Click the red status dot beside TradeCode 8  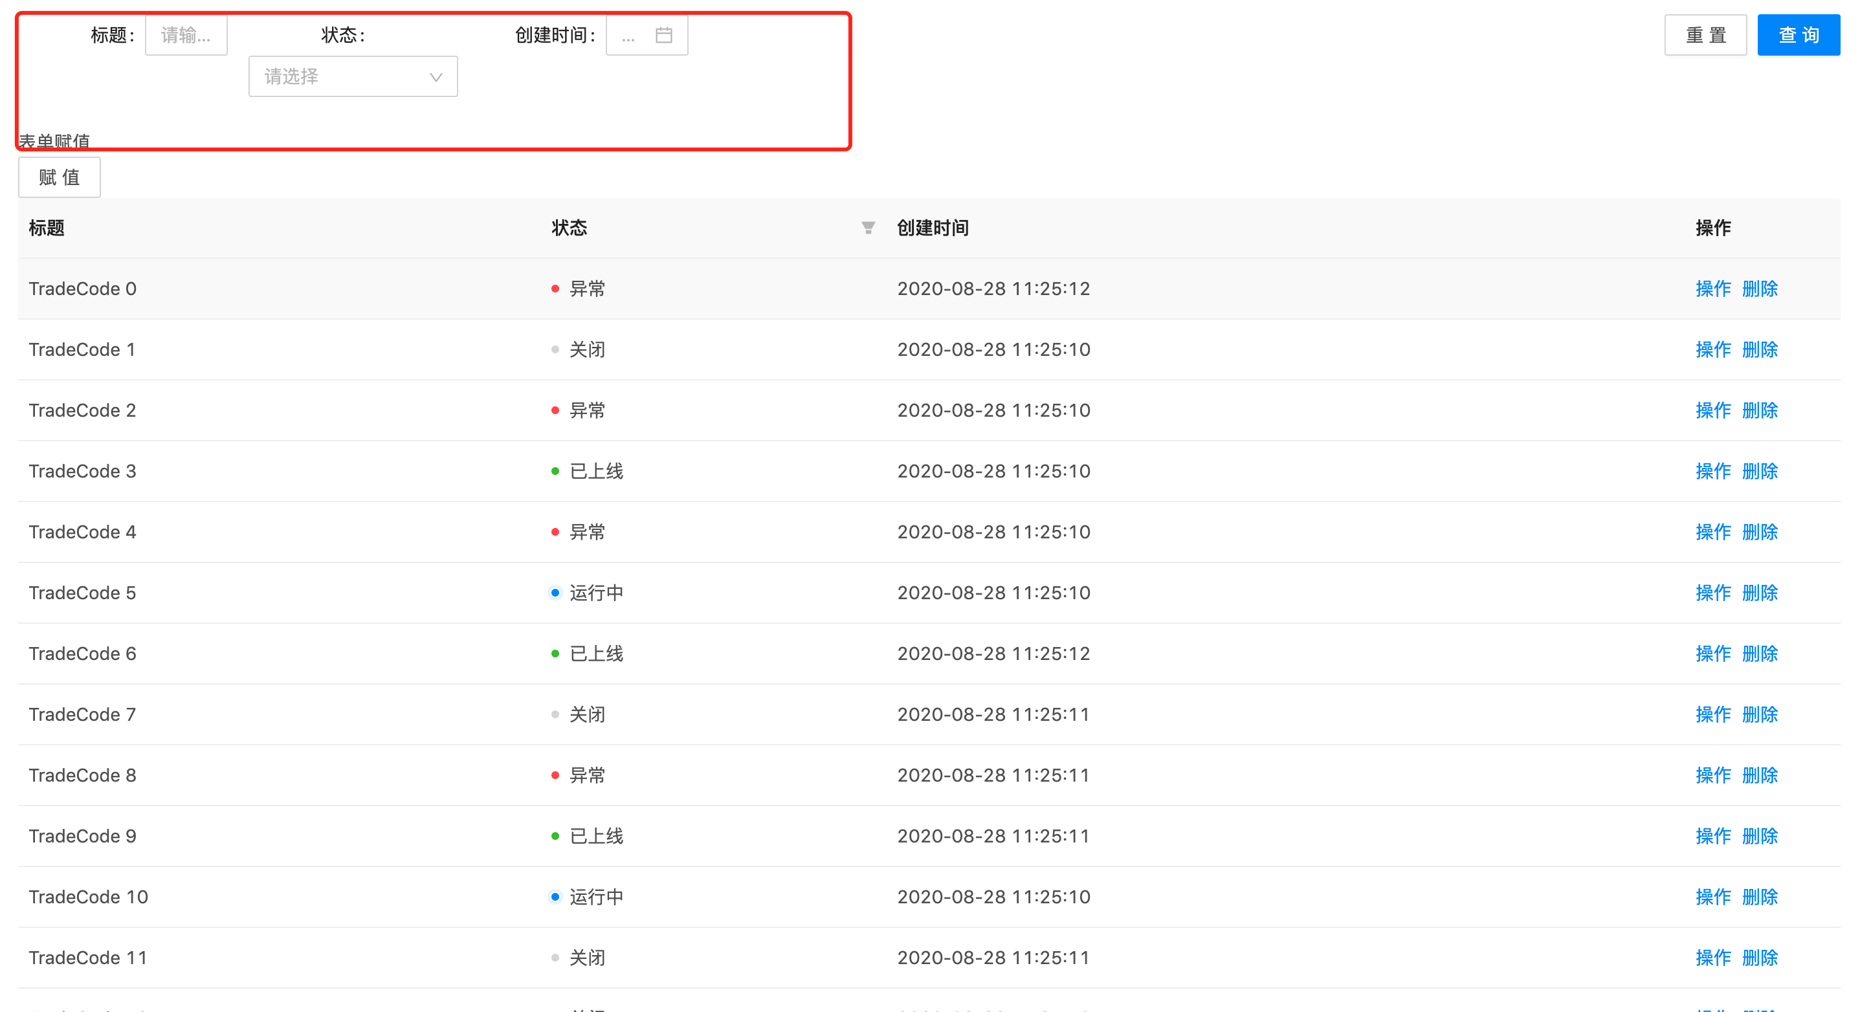tap(554, 775)
